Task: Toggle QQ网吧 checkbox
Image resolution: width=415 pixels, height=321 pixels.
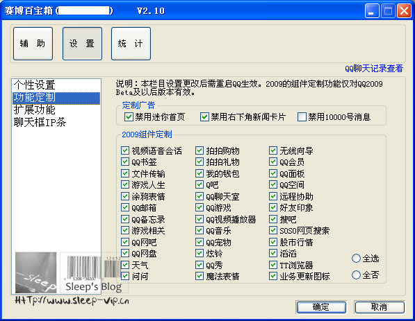Action: point(125,242)
